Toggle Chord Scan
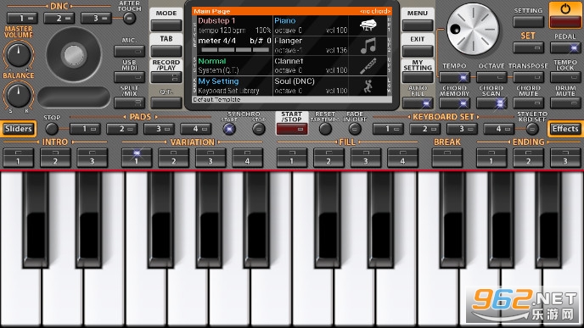The width and height of the screenshot is (584, 328). point(491,103)
